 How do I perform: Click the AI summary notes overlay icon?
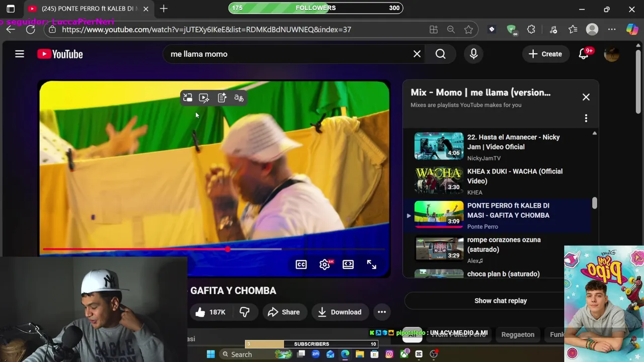(222, 98)
